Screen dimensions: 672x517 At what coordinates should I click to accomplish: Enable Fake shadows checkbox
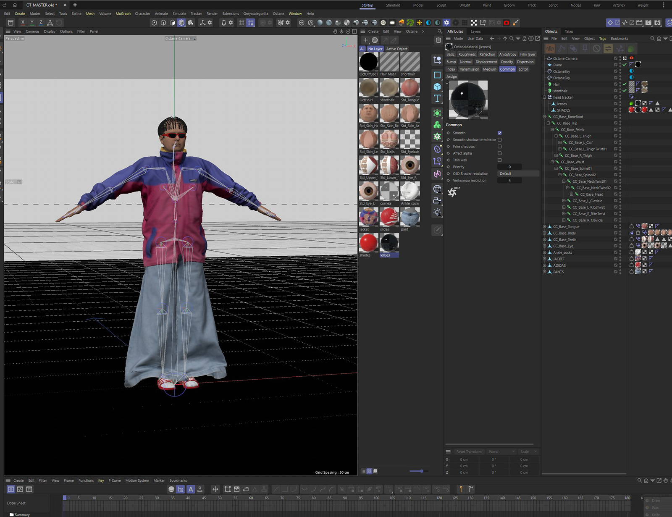point(499,147)
